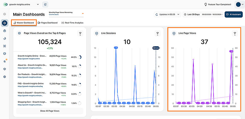
Task: Open the AI Assistant button
Action: (234, 14)
